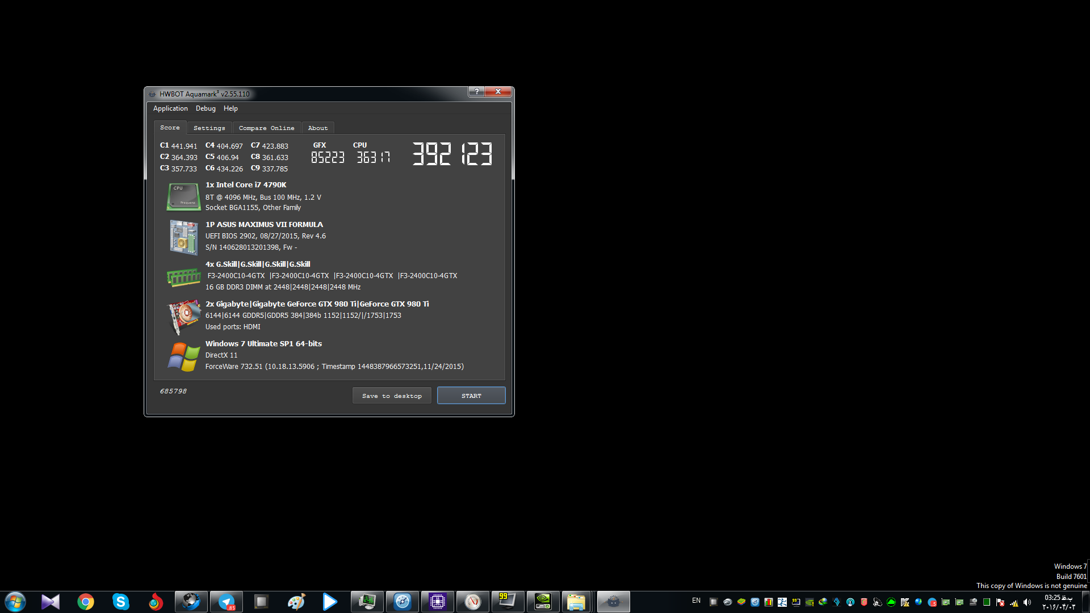Click the 16 GB DDR3 DIMM line

point(283,287)
